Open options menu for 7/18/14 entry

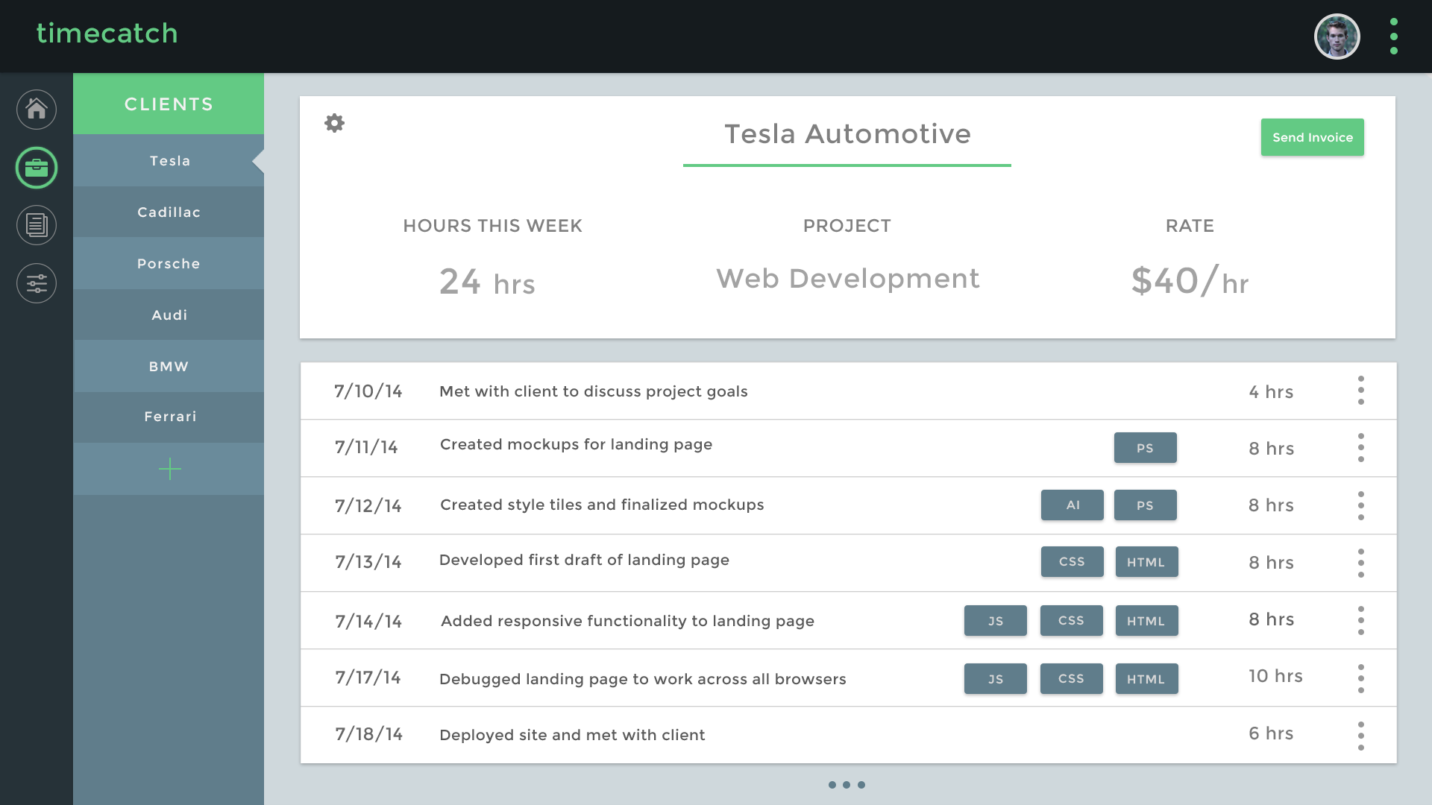point(1361,736)
